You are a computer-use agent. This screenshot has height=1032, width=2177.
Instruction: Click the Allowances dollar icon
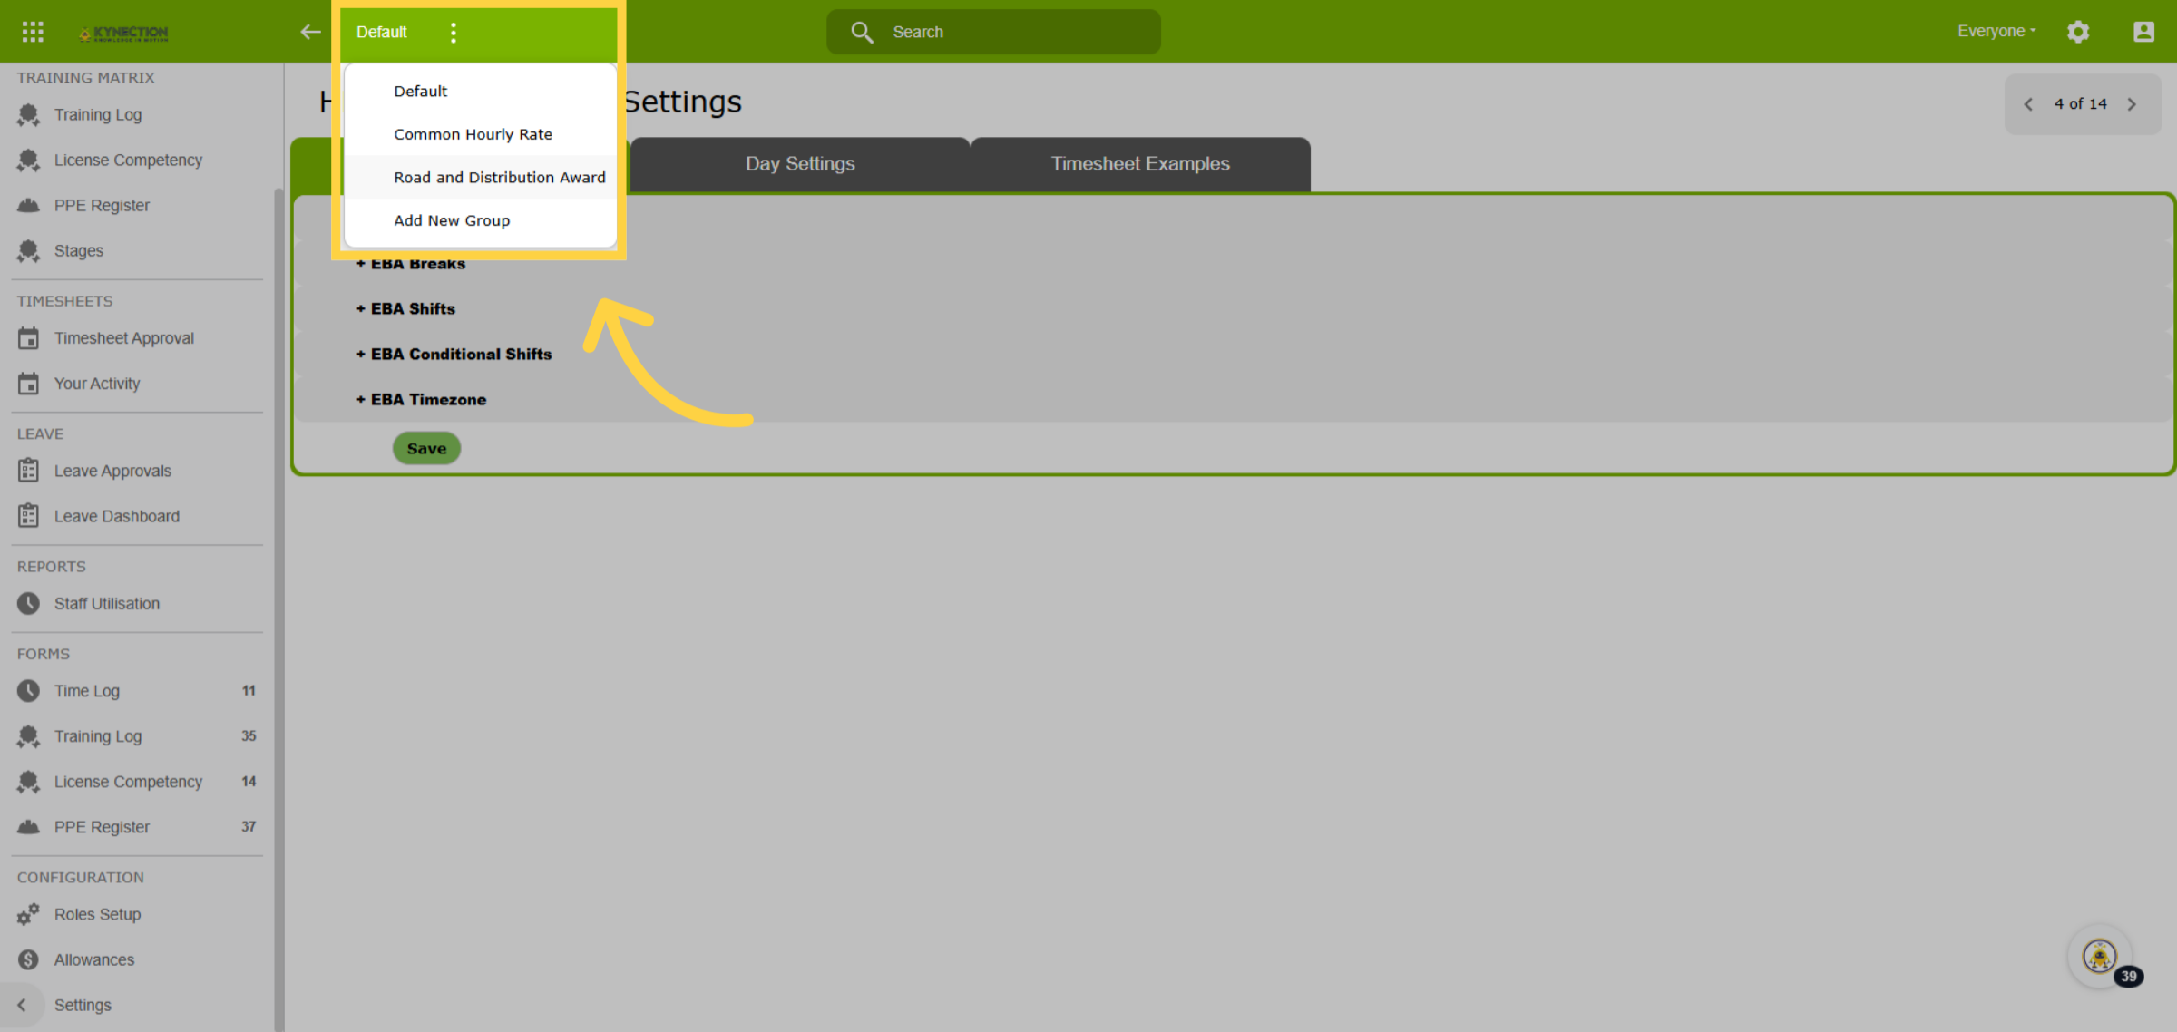(28, 959)
